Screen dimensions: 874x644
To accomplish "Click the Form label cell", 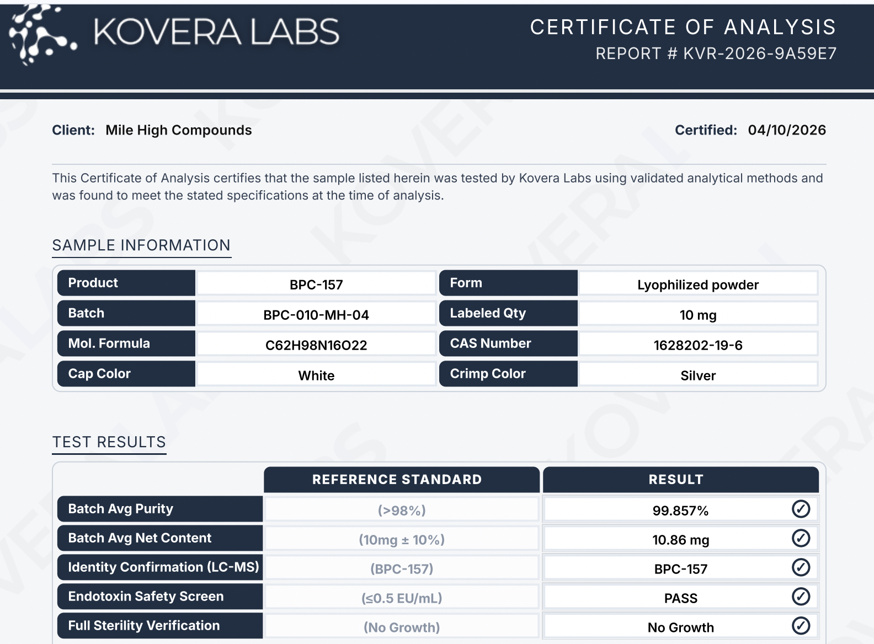I will click(x=508, y=283).
